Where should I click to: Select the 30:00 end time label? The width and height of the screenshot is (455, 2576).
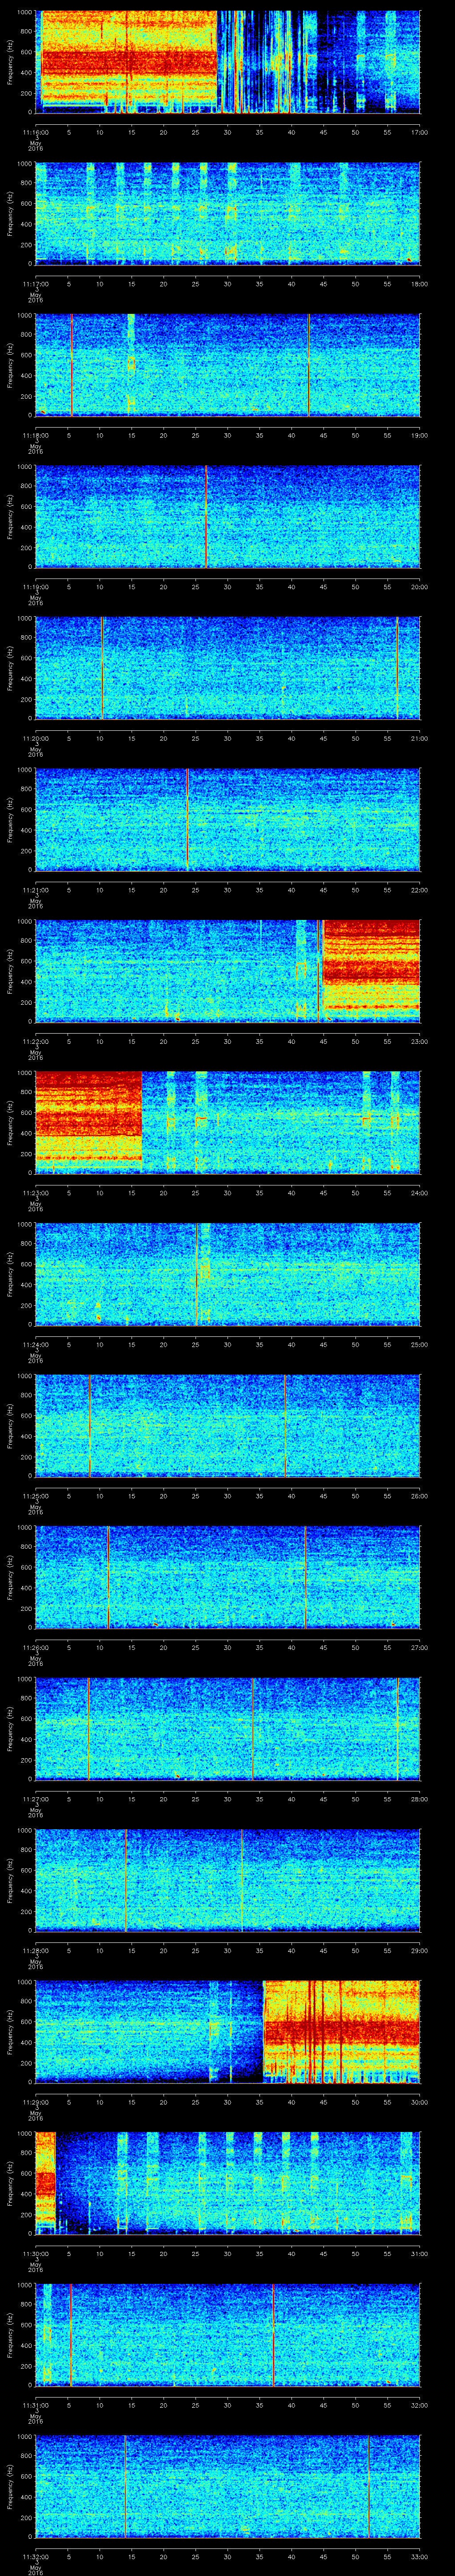419,2102
